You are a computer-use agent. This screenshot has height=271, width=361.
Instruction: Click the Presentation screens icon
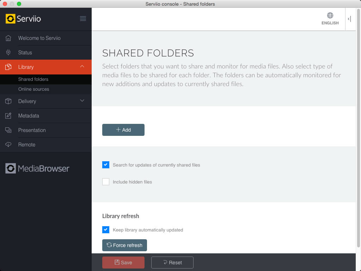click(x=8, y=130)
